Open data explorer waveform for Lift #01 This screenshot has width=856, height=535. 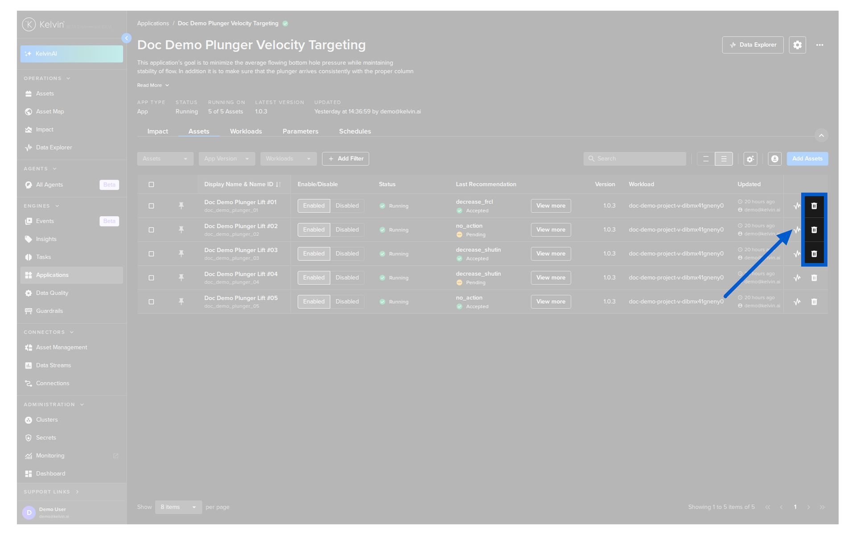pyautogui.click(x=797, y=206)
